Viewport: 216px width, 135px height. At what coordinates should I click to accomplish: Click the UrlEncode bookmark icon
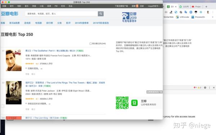tap(177, 17)
